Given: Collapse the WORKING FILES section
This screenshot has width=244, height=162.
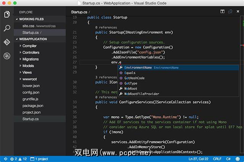Looking at the screenshot, I should click(31, 19).
